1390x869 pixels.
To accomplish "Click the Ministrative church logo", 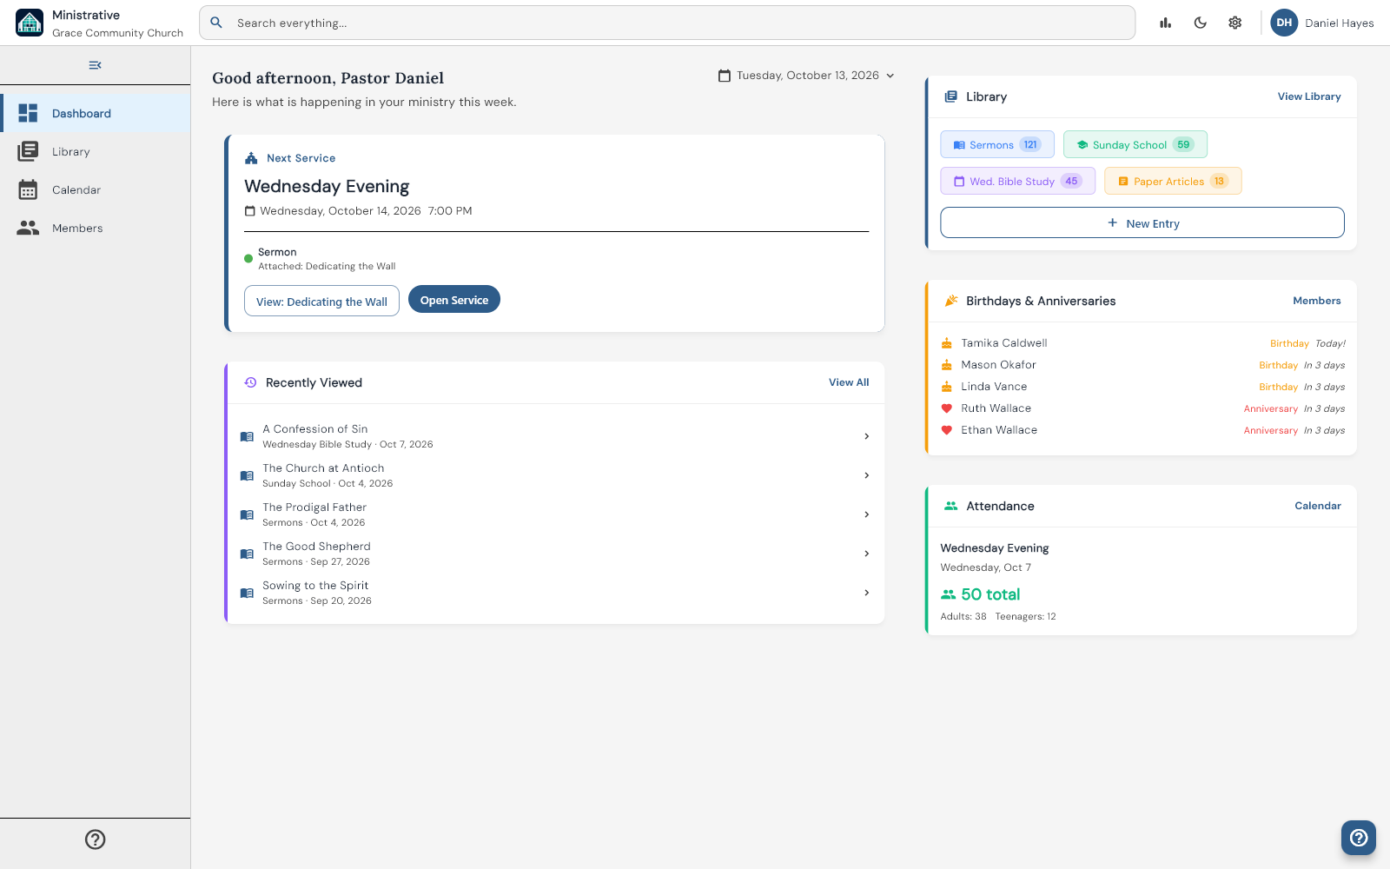I will [x=30, y=23].
